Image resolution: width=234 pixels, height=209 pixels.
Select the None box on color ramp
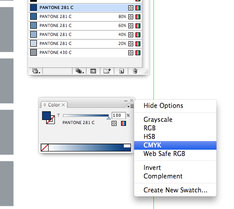point(45,147)
